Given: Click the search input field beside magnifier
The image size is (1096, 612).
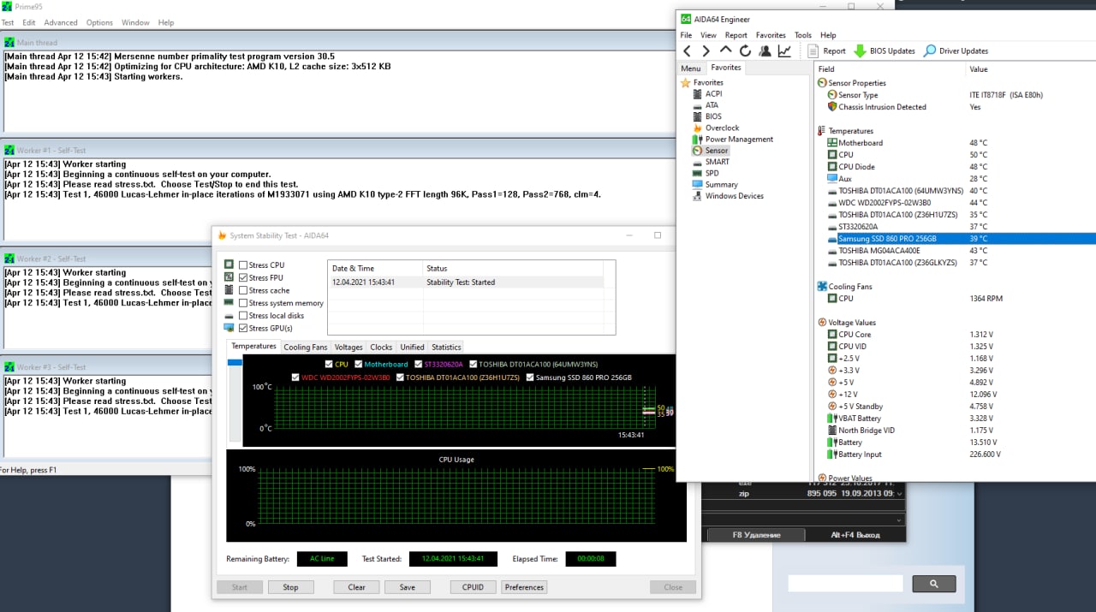Looking at the screenshot, I should [845, 584].
